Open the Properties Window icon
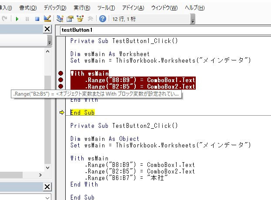The height and width of the screenshot is (200, 271). coord(70,19)
